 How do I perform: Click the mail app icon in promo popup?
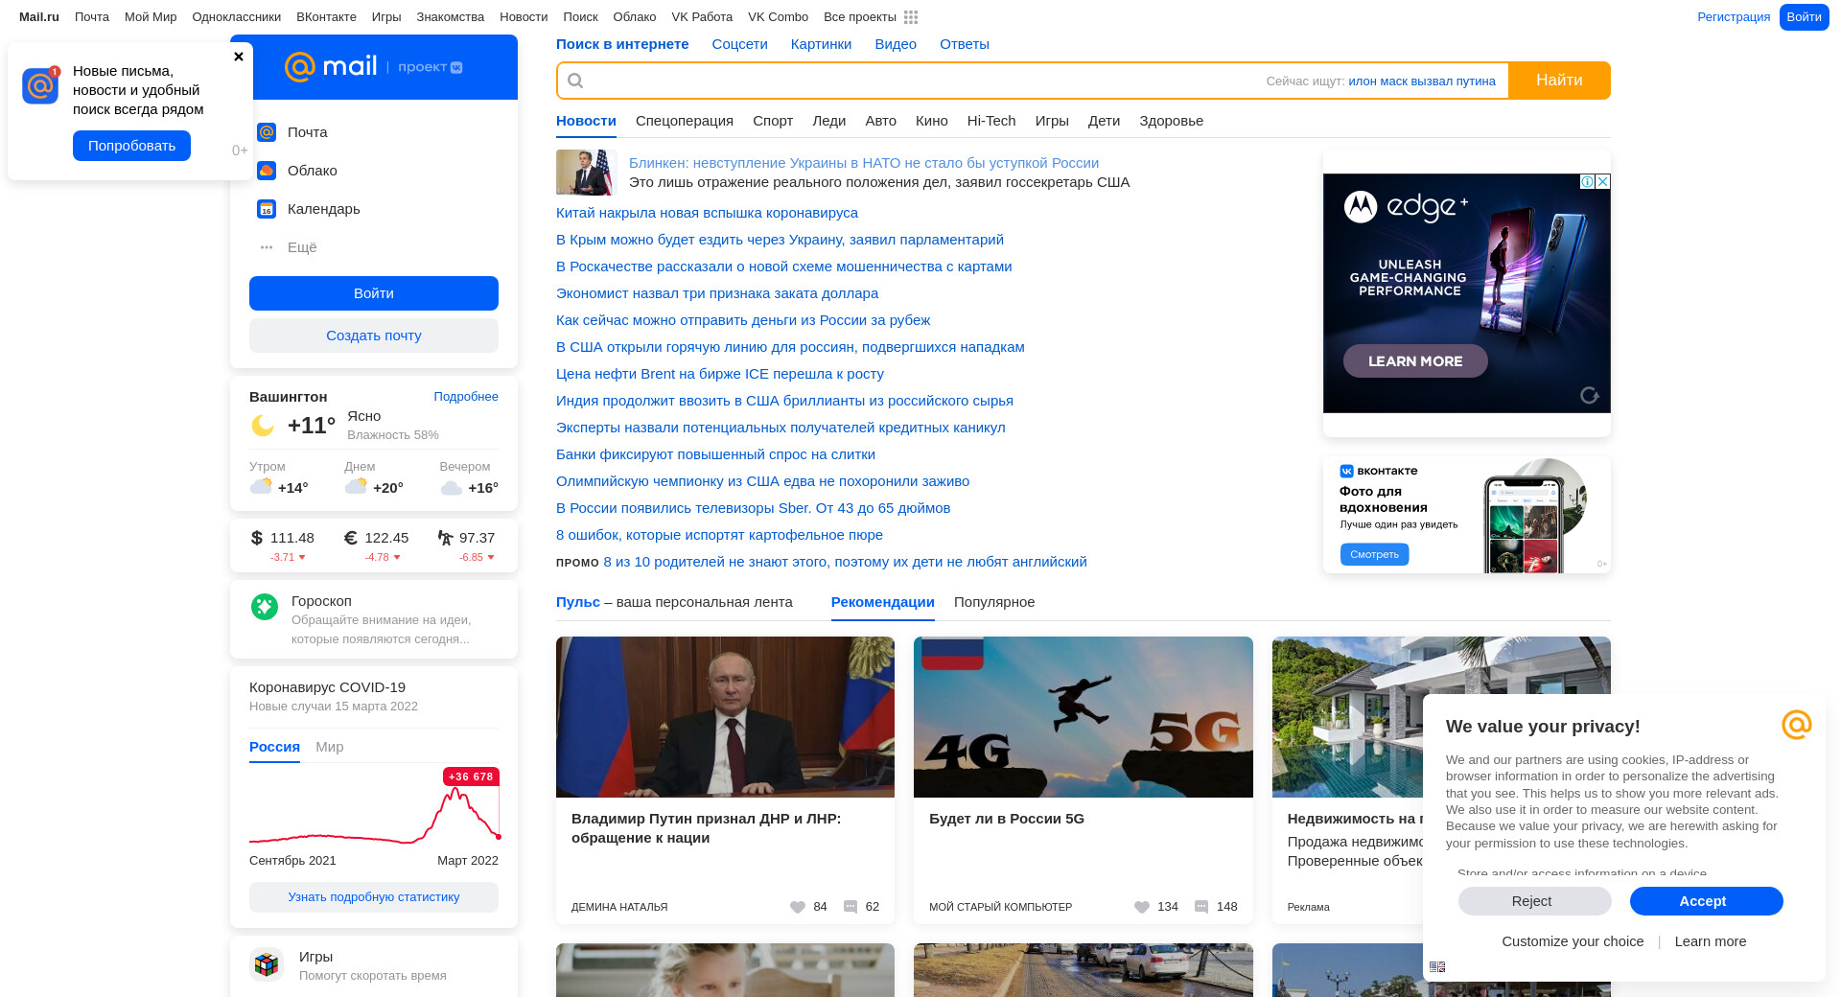click(40, 85)
